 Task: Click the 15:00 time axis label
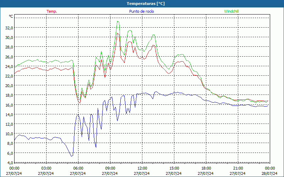click(x=174, y=169)
